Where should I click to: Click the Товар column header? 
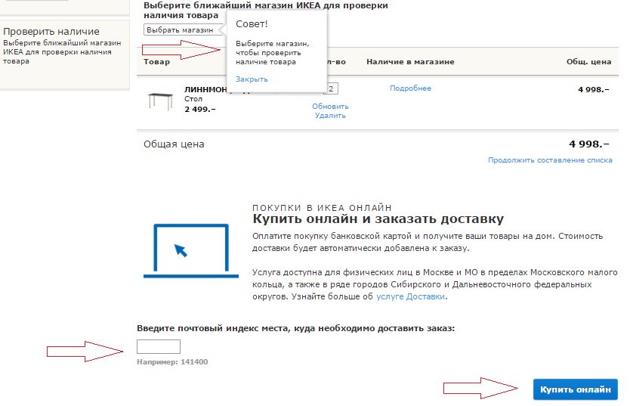(156, 62)
